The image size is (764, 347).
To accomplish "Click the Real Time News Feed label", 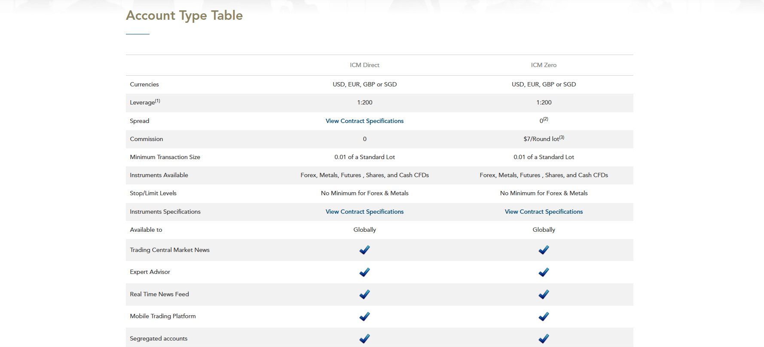I will tap(159, 294).
